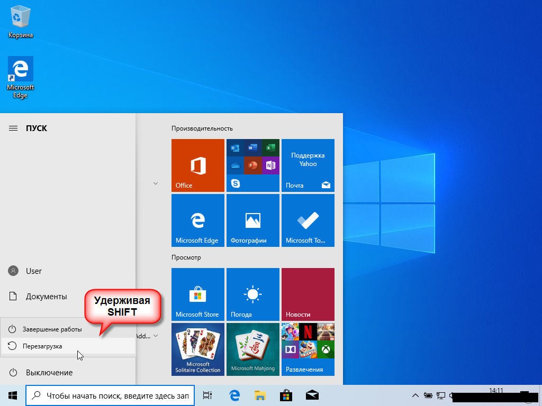The image size is (542, 406).
Task: Open PowerPoint in the Office apps tile
Action: (x=252, y=165)
